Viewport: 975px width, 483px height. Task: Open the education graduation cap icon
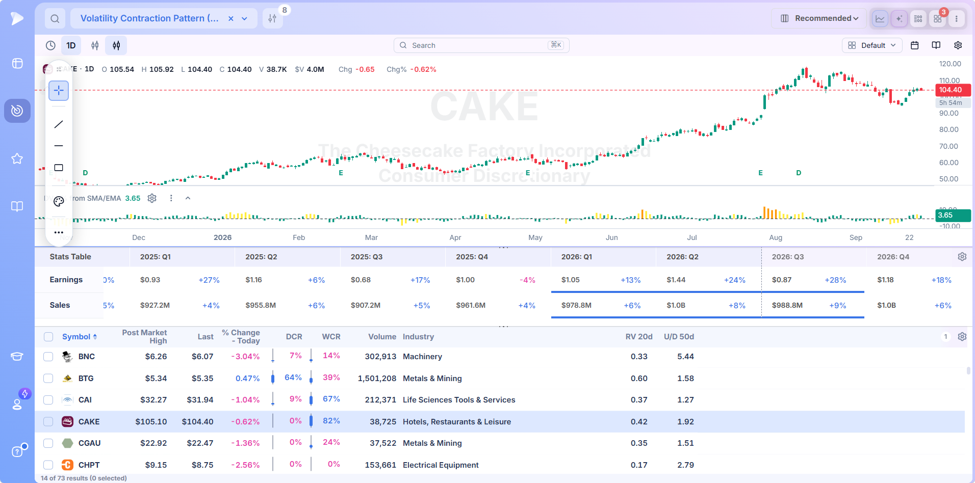17,356
